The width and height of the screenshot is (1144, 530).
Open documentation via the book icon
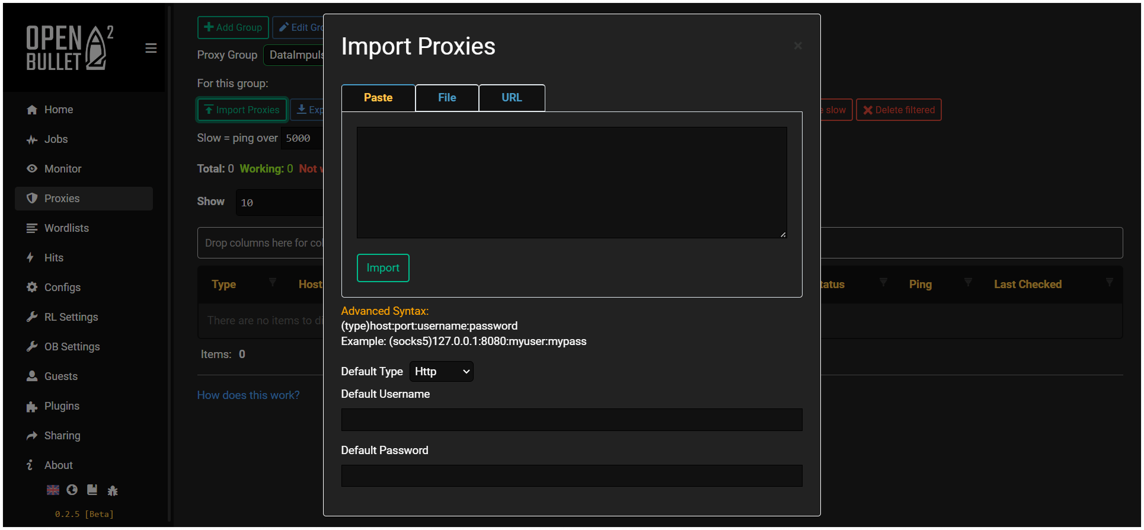(92, 490)
